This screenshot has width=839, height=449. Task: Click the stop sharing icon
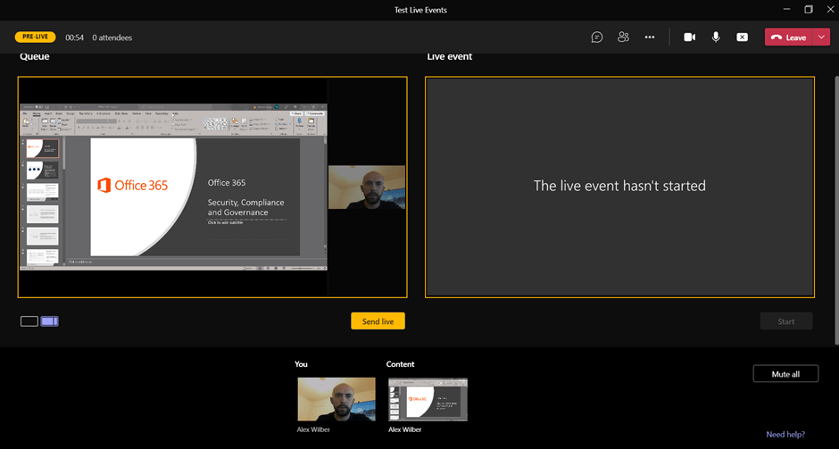pyautogui.click(x=742, y=37)
